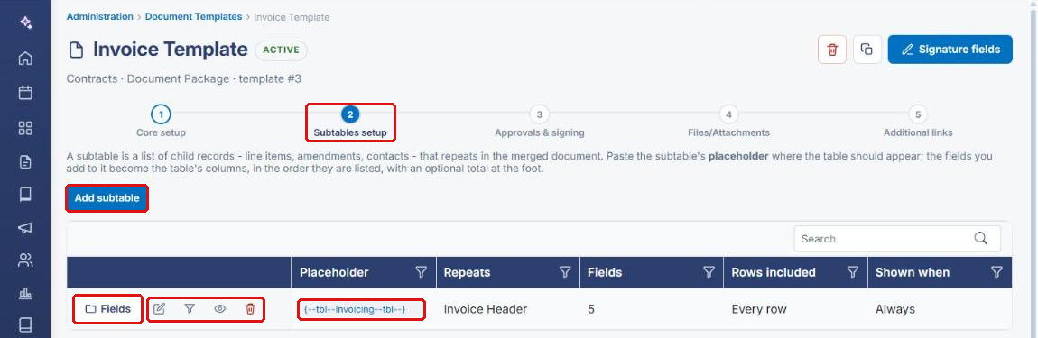Go to step 3 Approvals & signing

coord(540,122)
